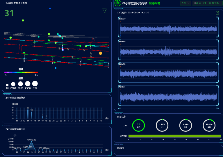Screen dimensions: 223x157
Task: Click the 5000 energy legend circle
Action: click(21, 84)
